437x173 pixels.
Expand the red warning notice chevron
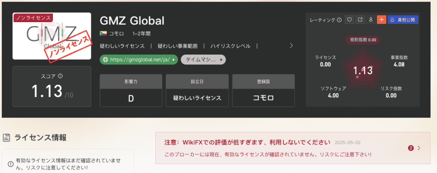click(419, 148)
